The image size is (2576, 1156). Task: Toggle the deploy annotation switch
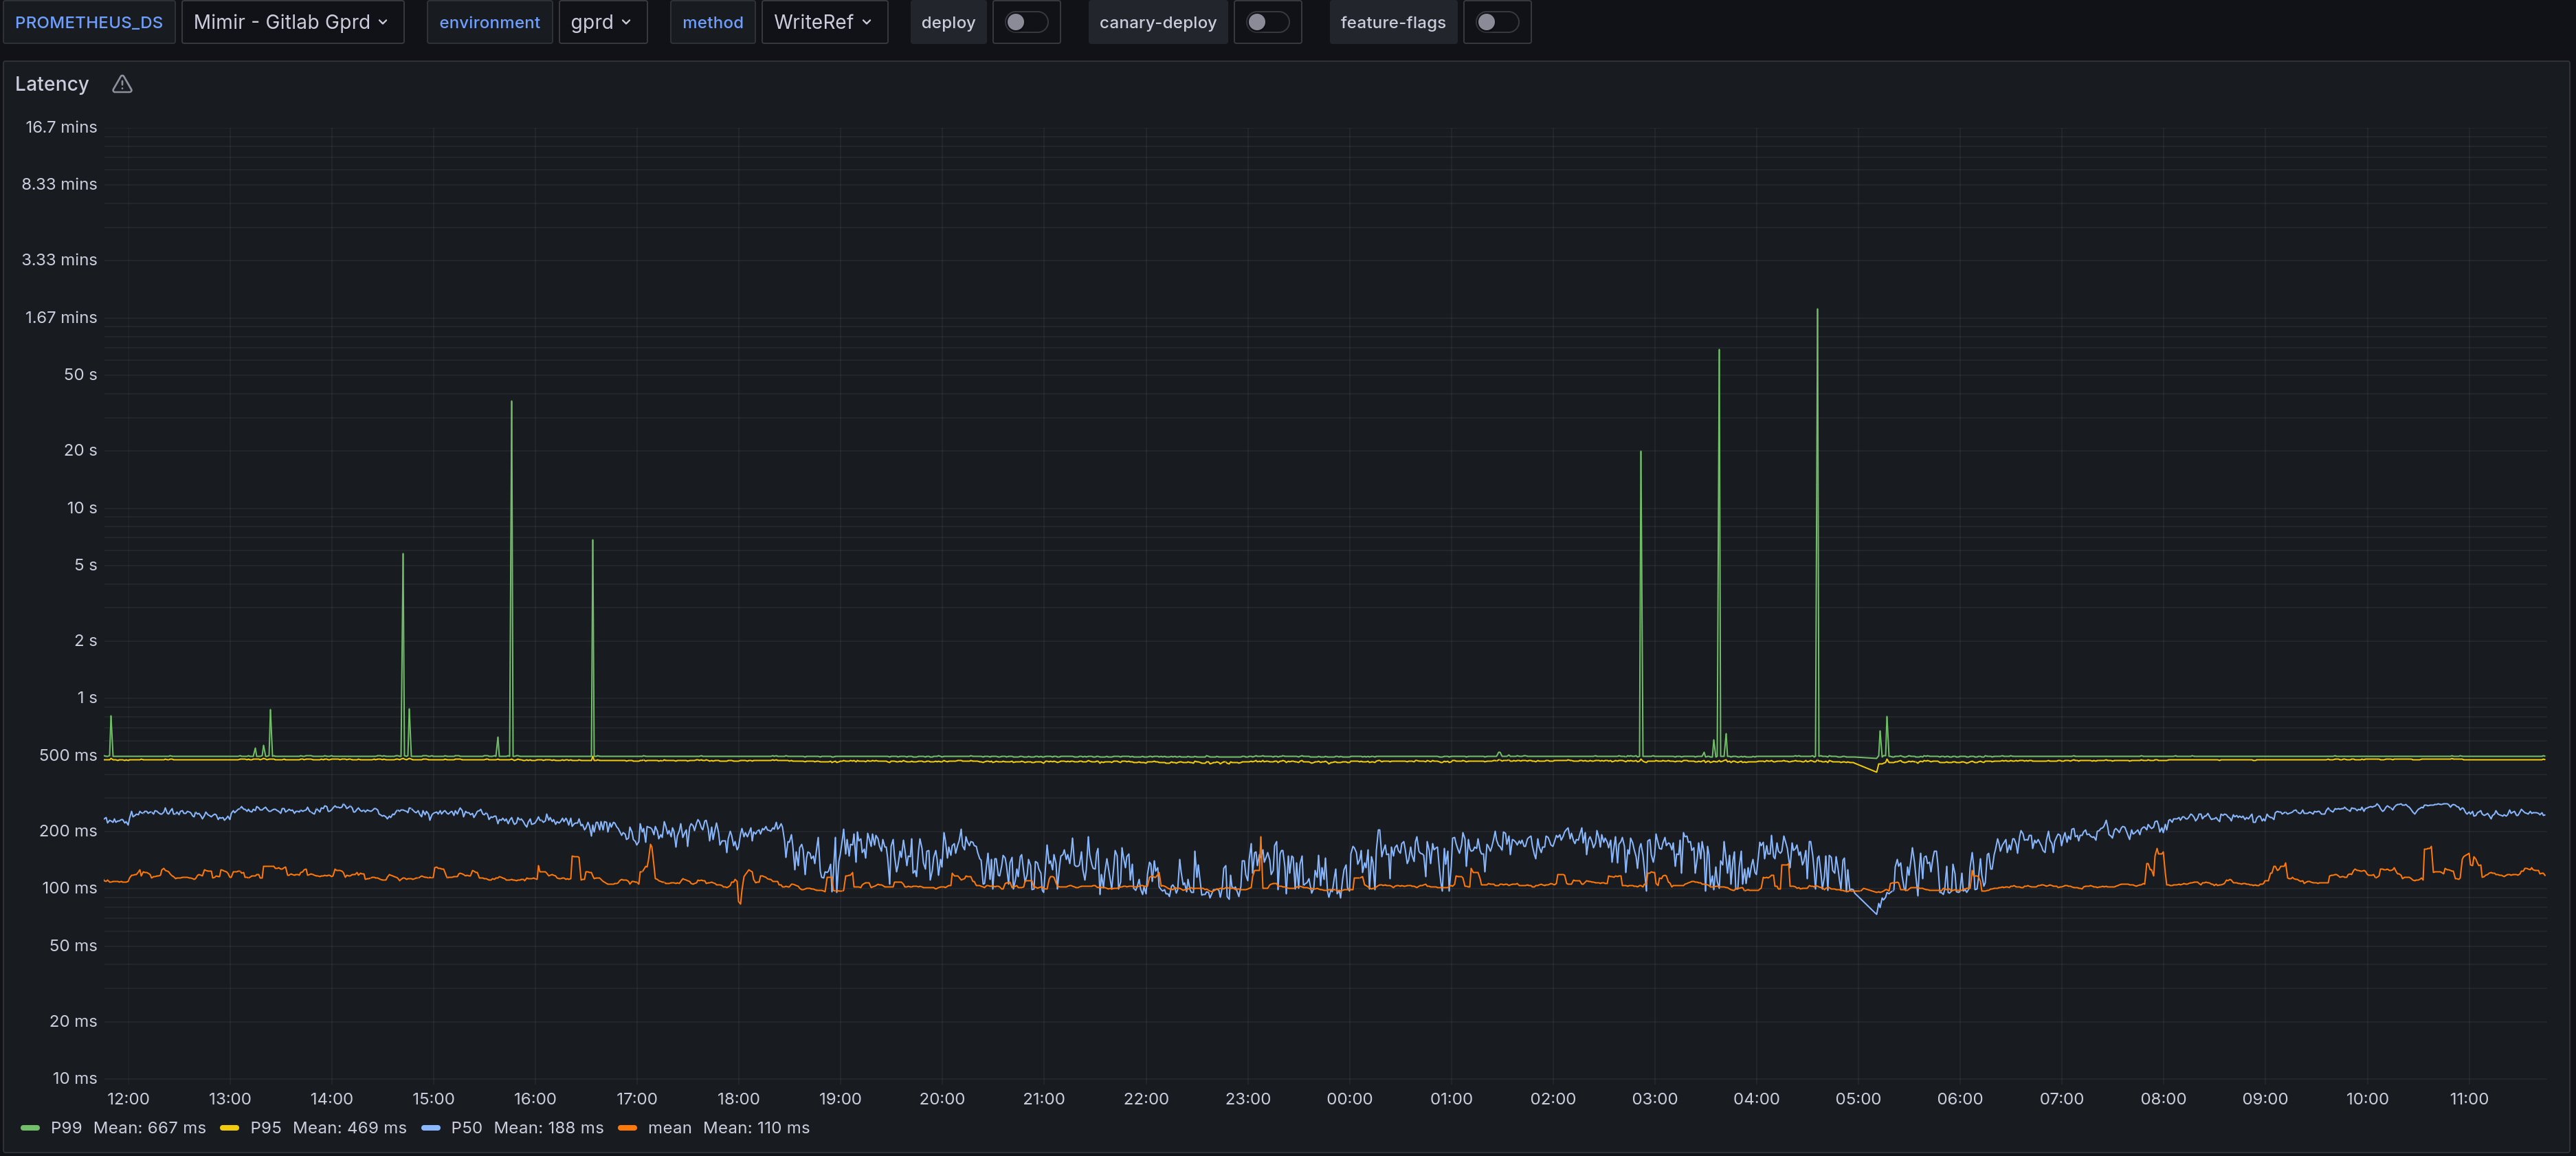1026,22
